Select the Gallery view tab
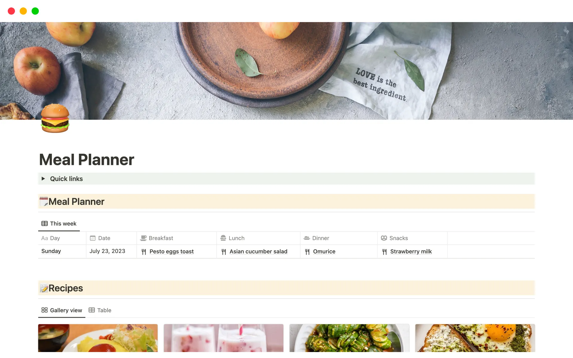 (x=61, y=310)
